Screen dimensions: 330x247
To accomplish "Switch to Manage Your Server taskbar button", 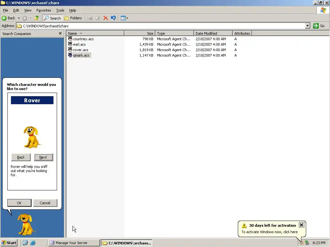I will 74,243.
